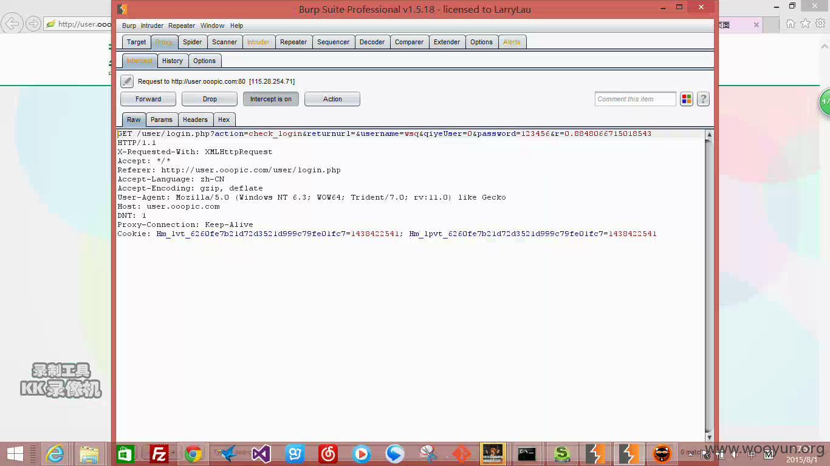
Task: Click the Host: user.ooopic.com line
Action: (168, 206)
